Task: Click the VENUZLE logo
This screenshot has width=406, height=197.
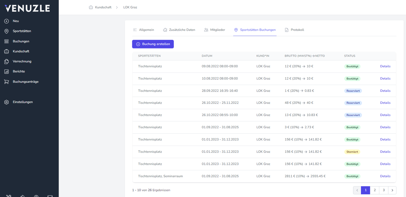Action: 27,8
